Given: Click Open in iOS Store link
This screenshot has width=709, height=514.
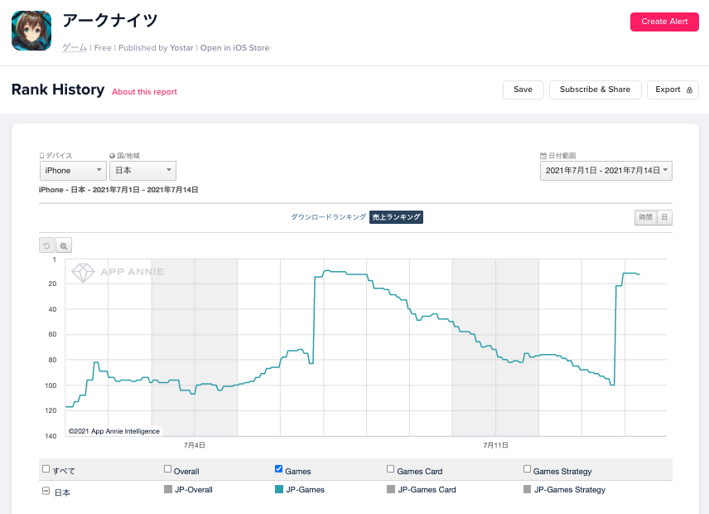Looking at the screenshot, I should (234, 47).
